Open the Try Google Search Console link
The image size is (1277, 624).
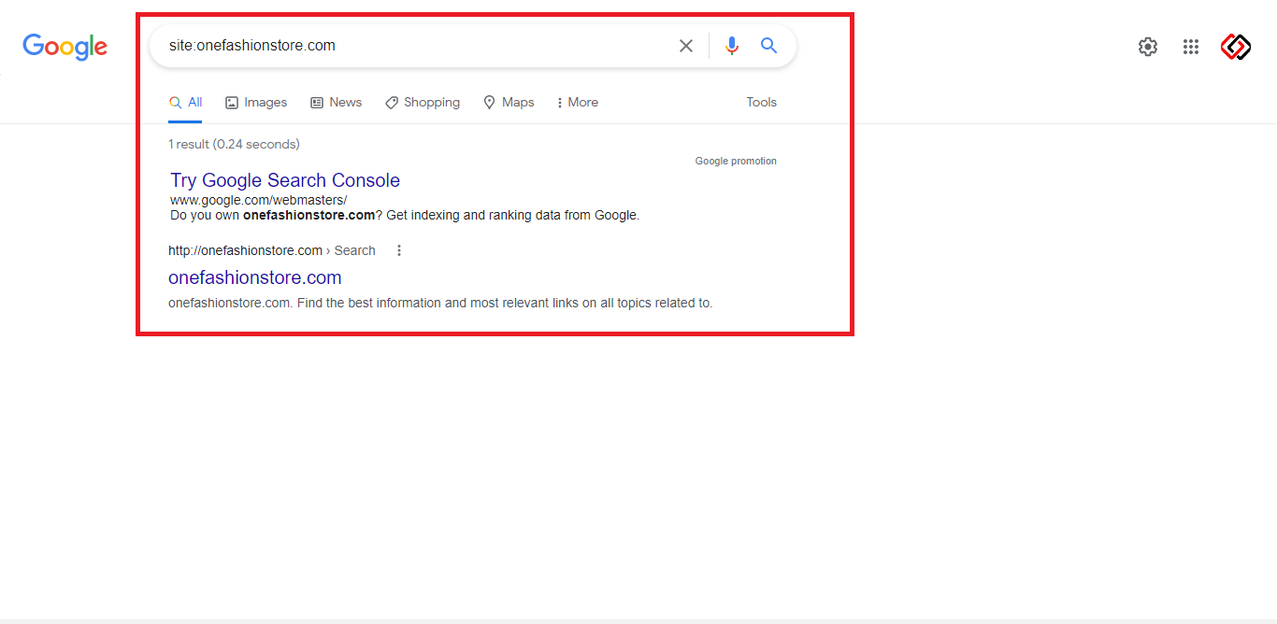point(285,180)
